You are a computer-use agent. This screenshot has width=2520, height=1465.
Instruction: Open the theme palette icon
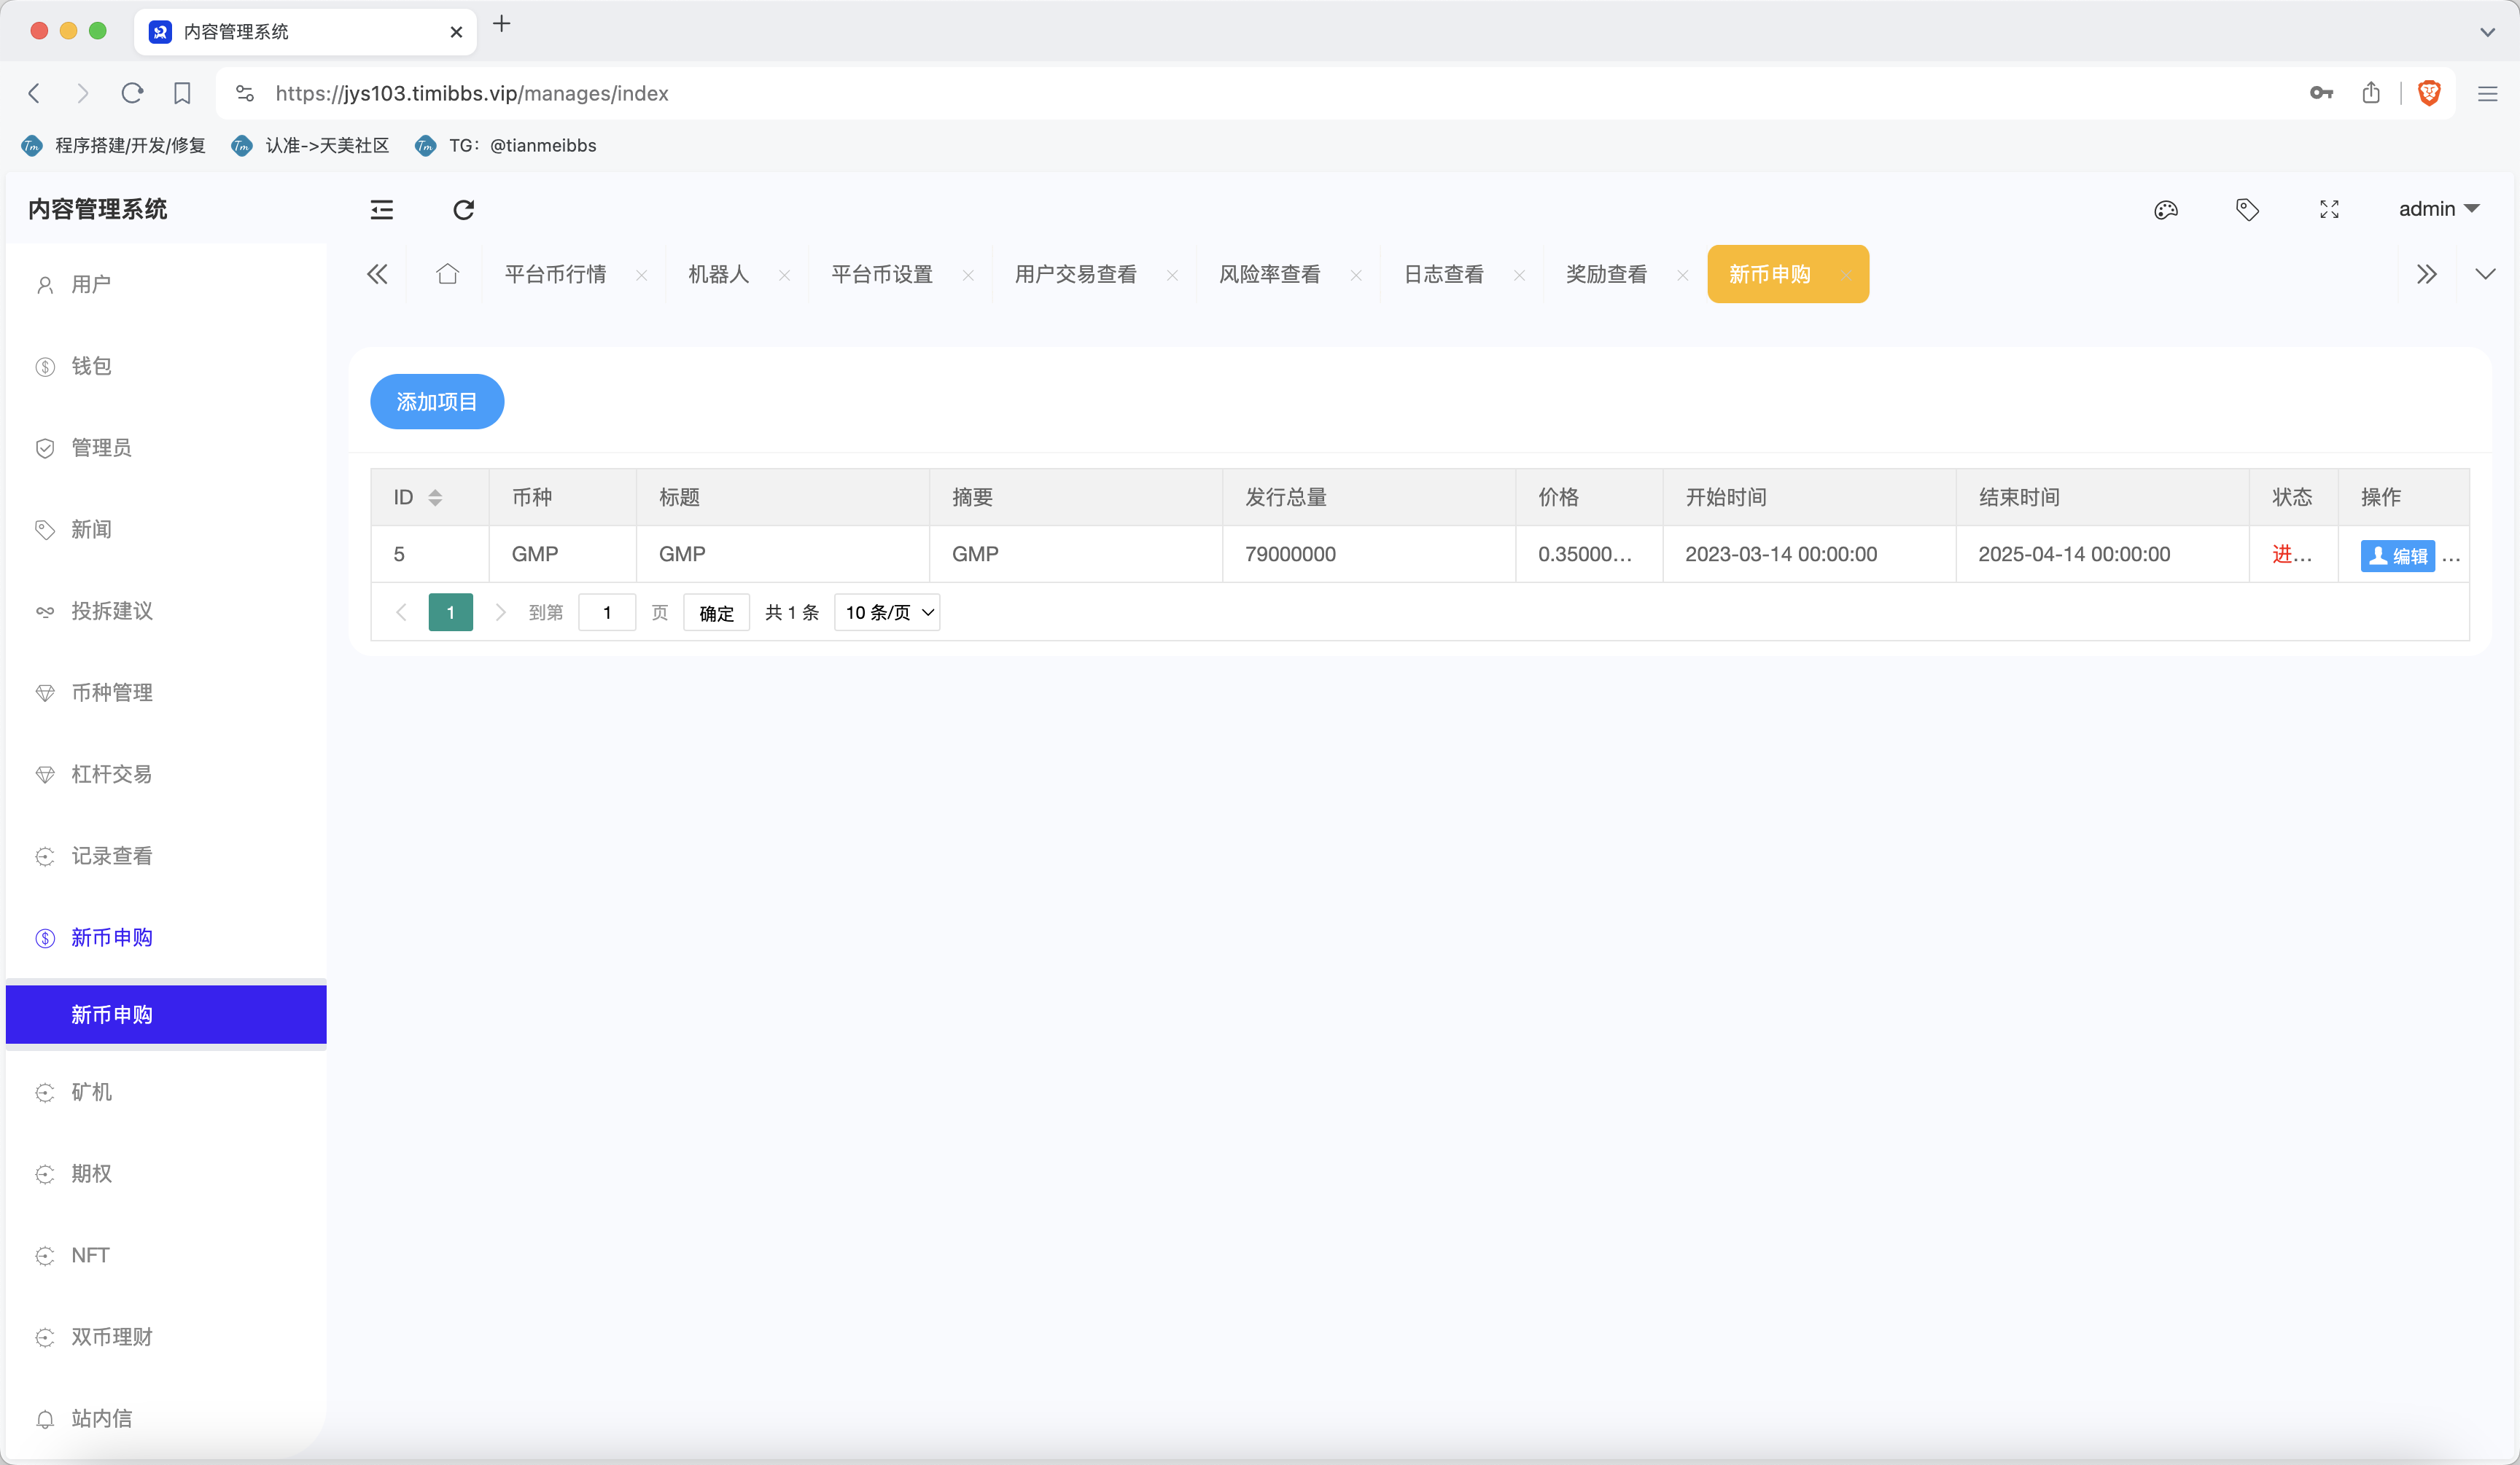click(x=2166, y=209)
